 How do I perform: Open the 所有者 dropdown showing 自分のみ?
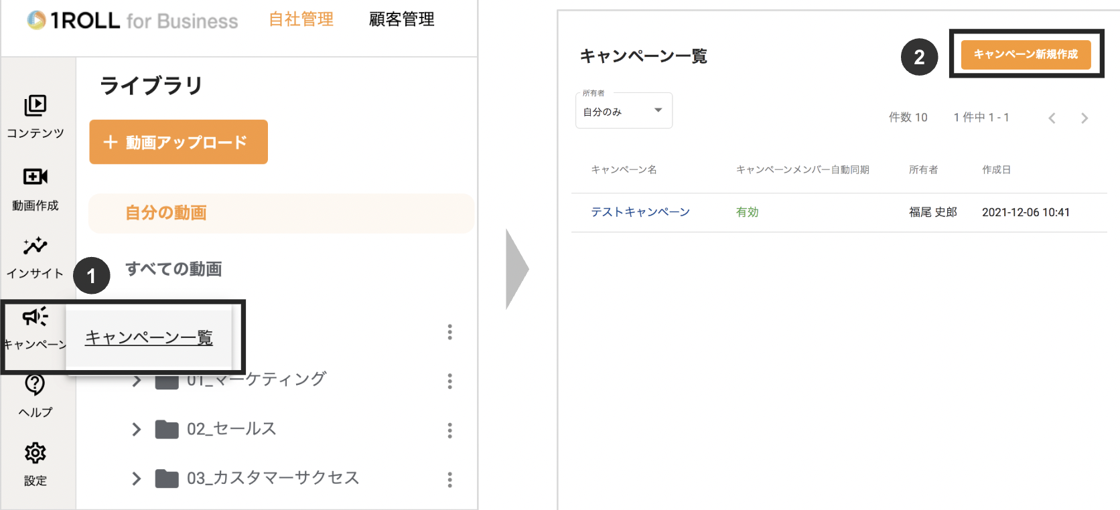(x=623, y=110)
